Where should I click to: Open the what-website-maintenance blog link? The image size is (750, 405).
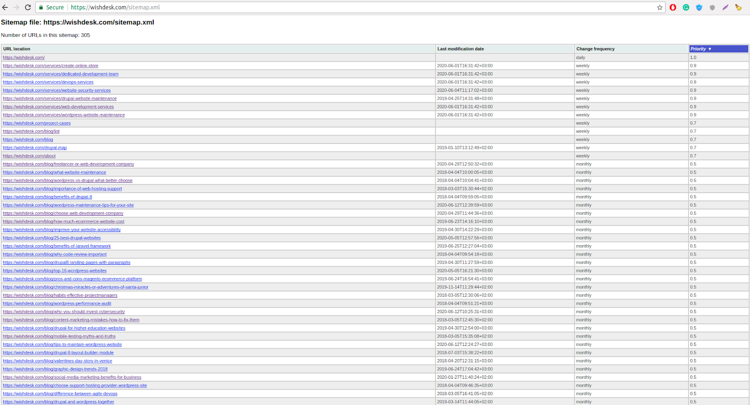(54, 172)
